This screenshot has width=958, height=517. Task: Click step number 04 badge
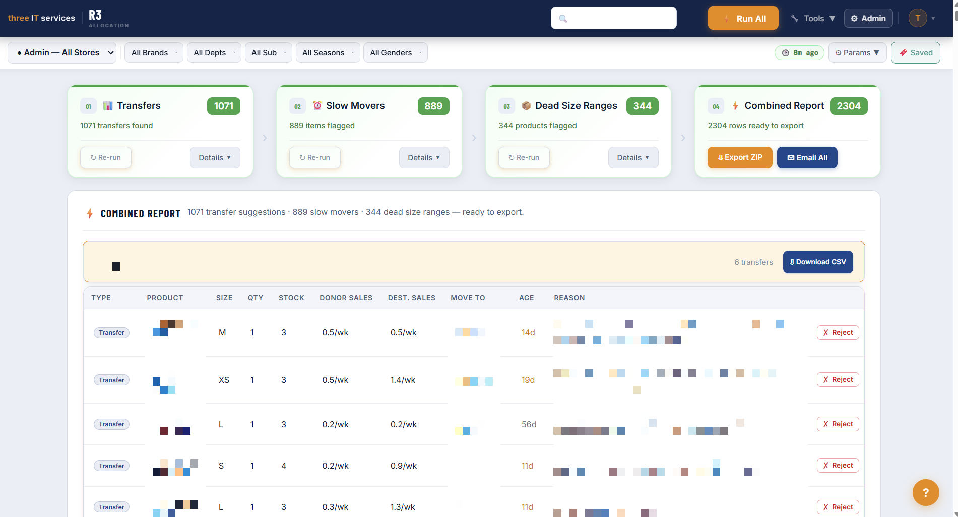(716, 106)
